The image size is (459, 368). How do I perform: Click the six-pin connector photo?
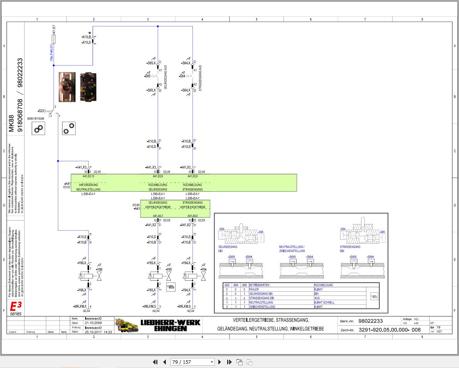coord(88,87)
